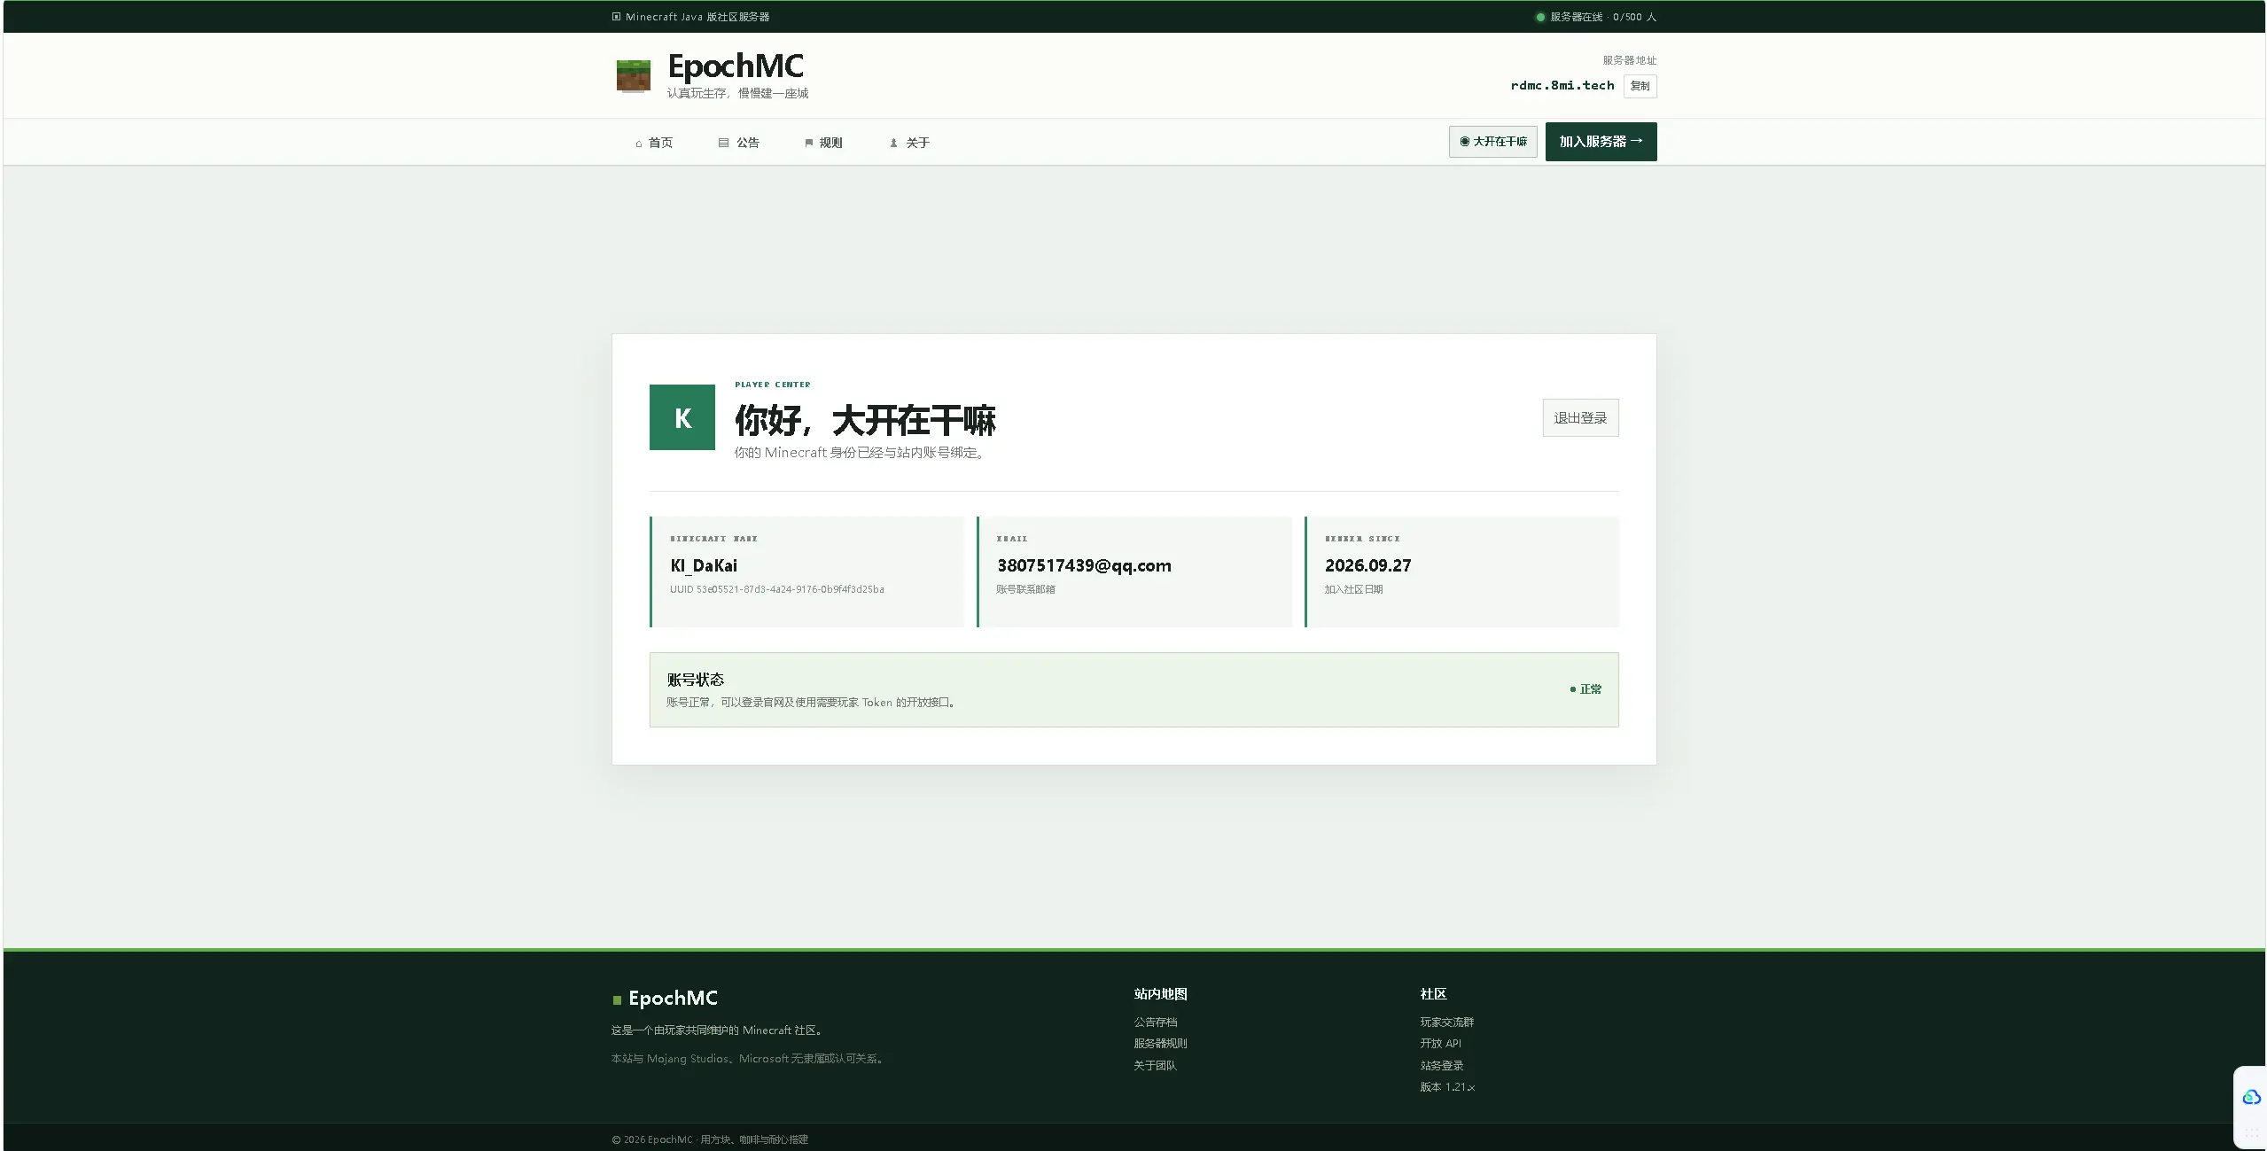The height and width of the screenshot is (1151, 2267).
Task: Open 服务器规则 footer link
Action: 1160,1043
